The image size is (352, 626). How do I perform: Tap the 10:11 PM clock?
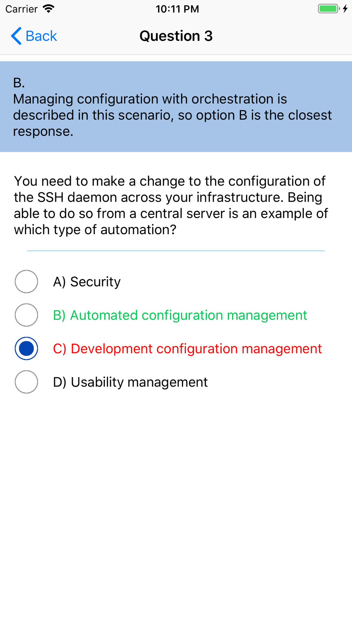click(x=177, y=9)
